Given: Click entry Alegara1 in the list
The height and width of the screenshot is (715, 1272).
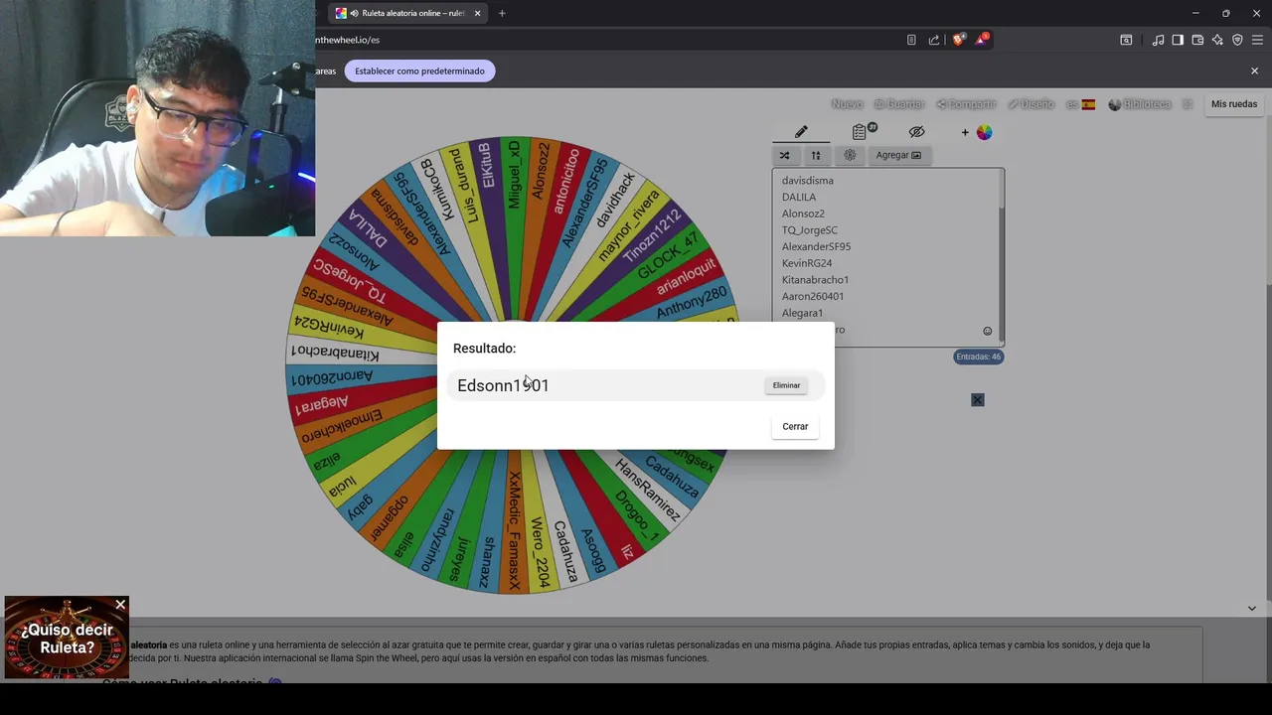Looking at the screenshot, I should coord(802,313).
